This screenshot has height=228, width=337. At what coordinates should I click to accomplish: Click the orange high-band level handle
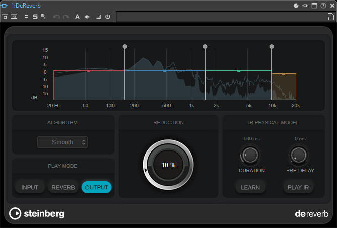click(x=284, y=74)
